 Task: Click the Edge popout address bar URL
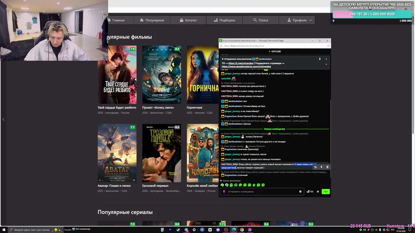244,46
